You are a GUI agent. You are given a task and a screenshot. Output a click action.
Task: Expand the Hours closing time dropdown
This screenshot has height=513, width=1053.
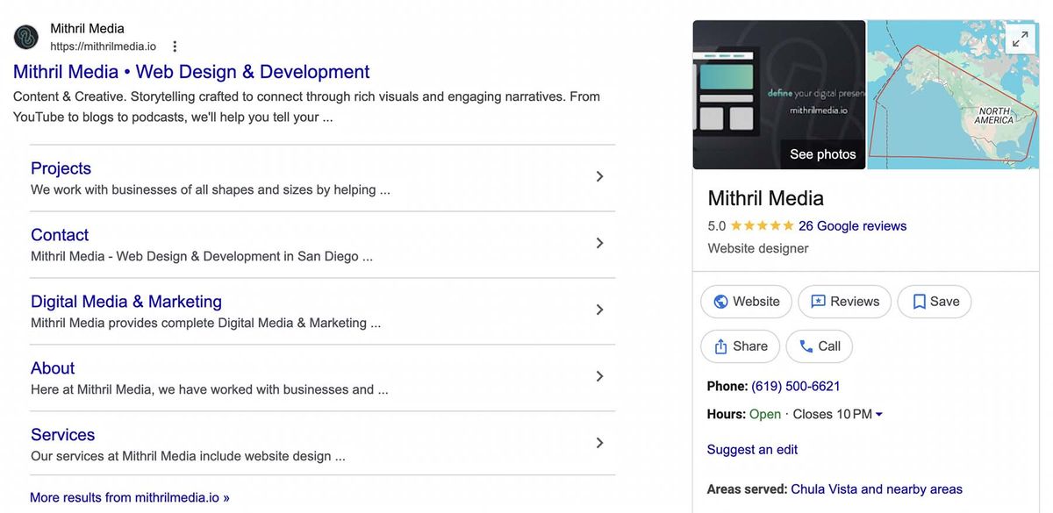(x=878, y=413)
